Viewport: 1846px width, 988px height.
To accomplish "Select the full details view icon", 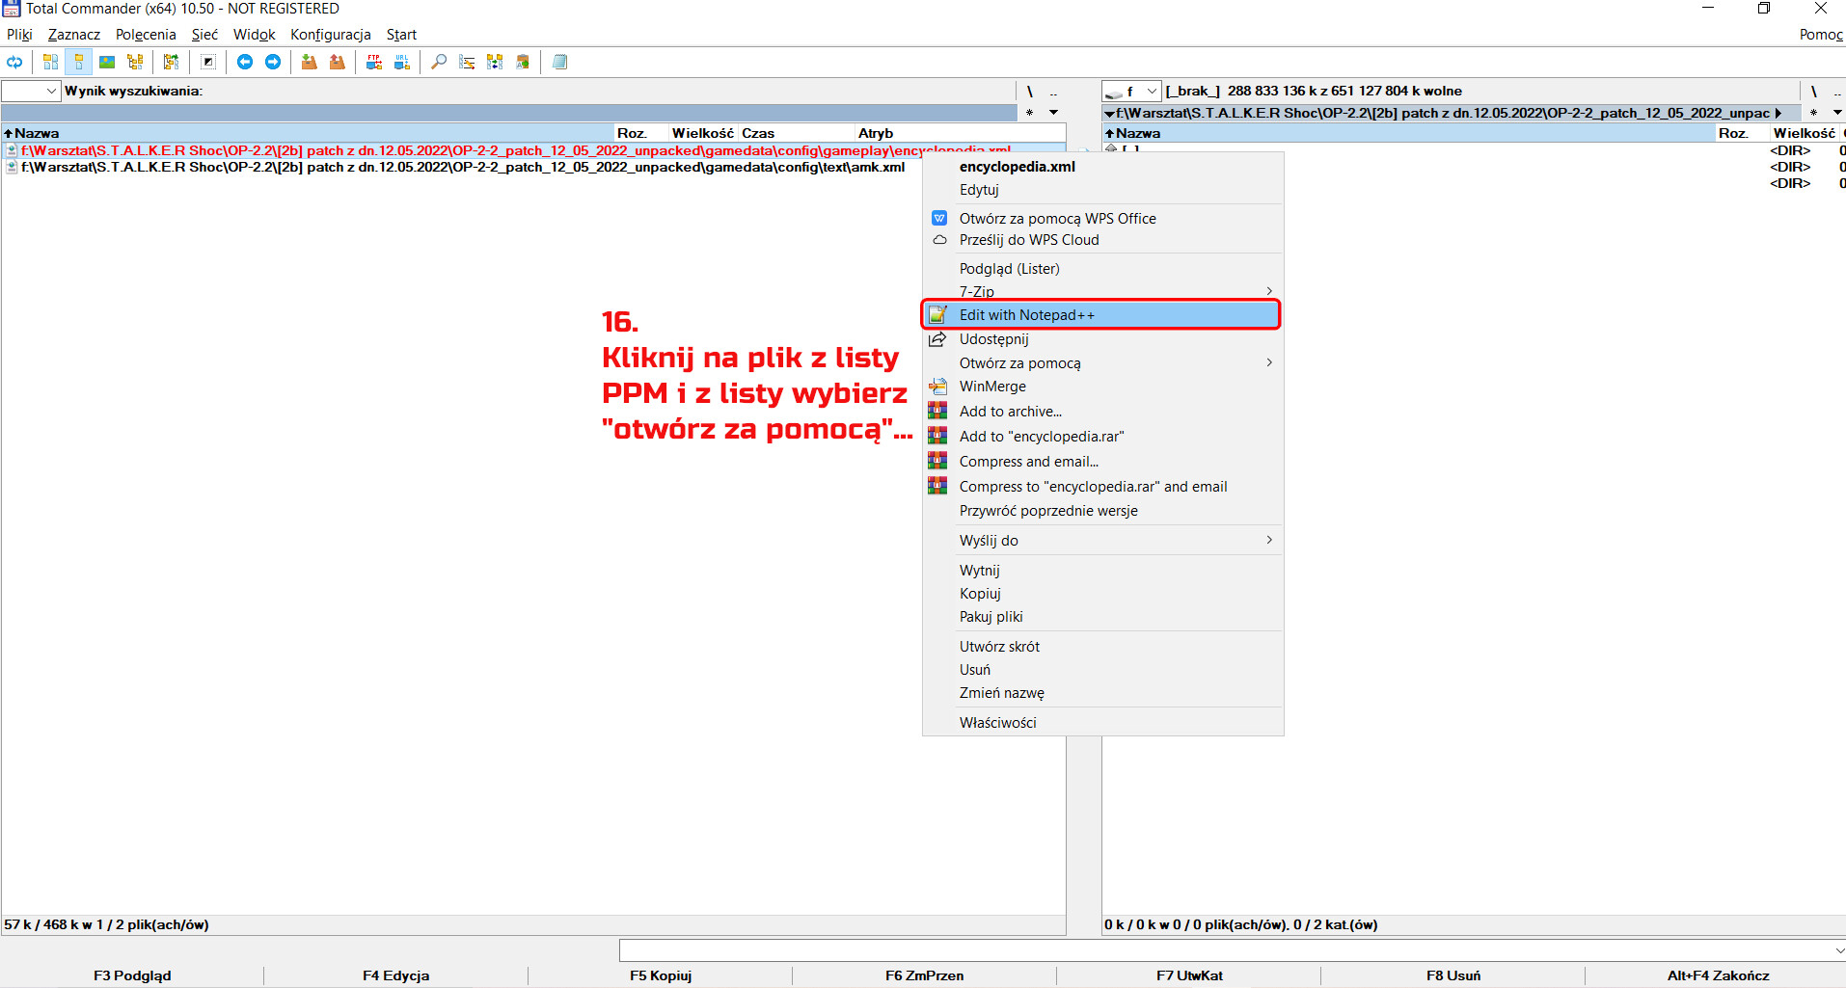I will click(x=79, y=62).
